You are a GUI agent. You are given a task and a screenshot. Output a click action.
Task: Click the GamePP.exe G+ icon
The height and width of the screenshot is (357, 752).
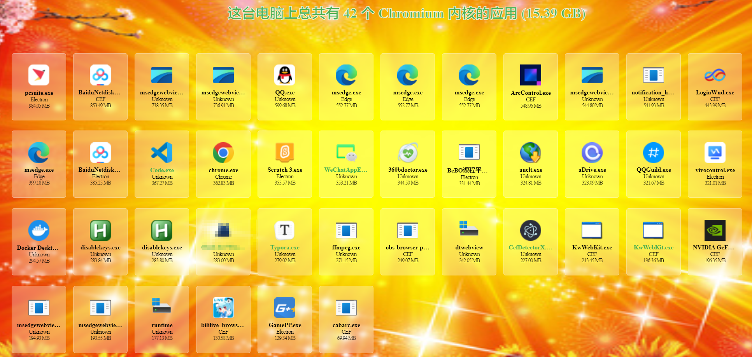pos(285,308)
